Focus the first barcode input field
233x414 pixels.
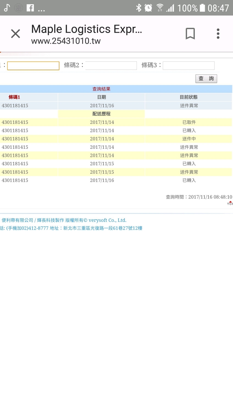pos(33,66)
